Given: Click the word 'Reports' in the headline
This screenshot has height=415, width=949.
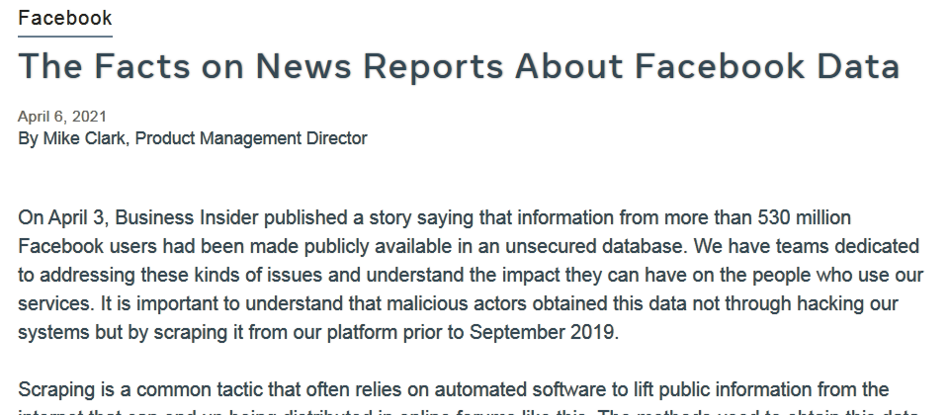Looking at the screenshot, I should click(433, 67).
